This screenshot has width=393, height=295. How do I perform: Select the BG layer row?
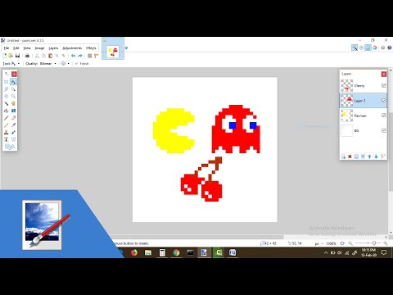(x=364, y=130)
